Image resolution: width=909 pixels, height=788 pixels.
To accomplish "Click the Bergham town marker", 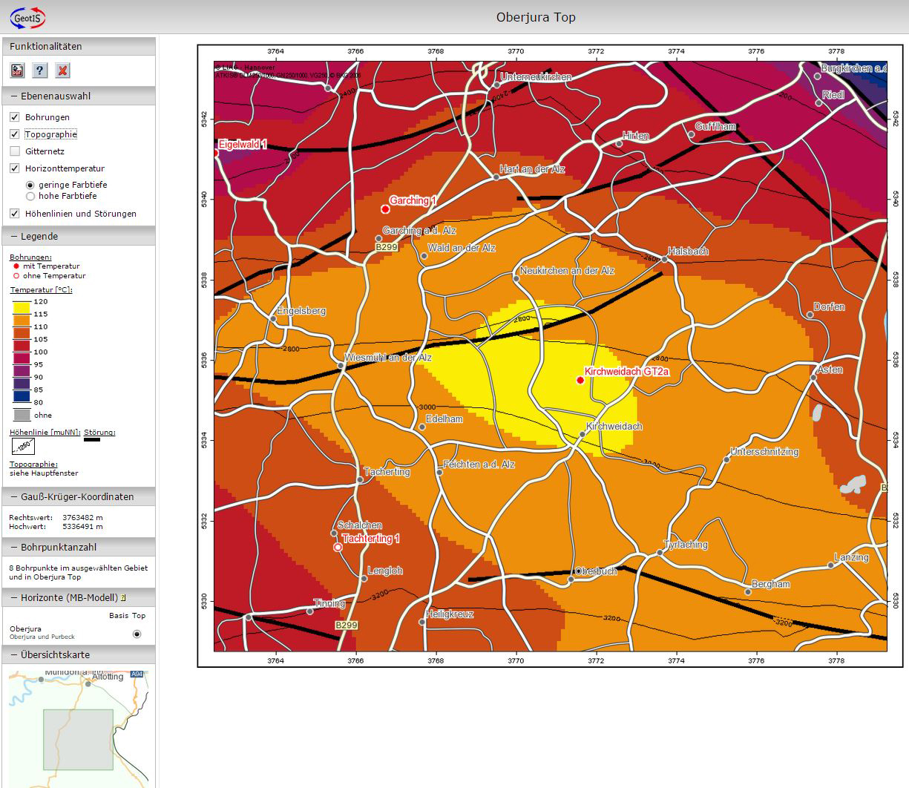I will click(x=748, y=591).
